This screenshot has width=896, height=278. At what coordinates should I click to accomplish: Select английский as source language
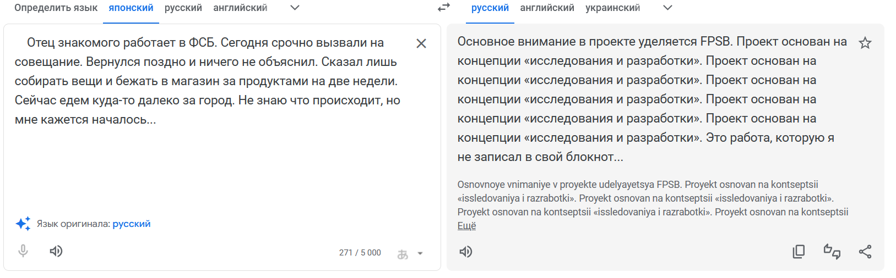[x=240, y=8]
